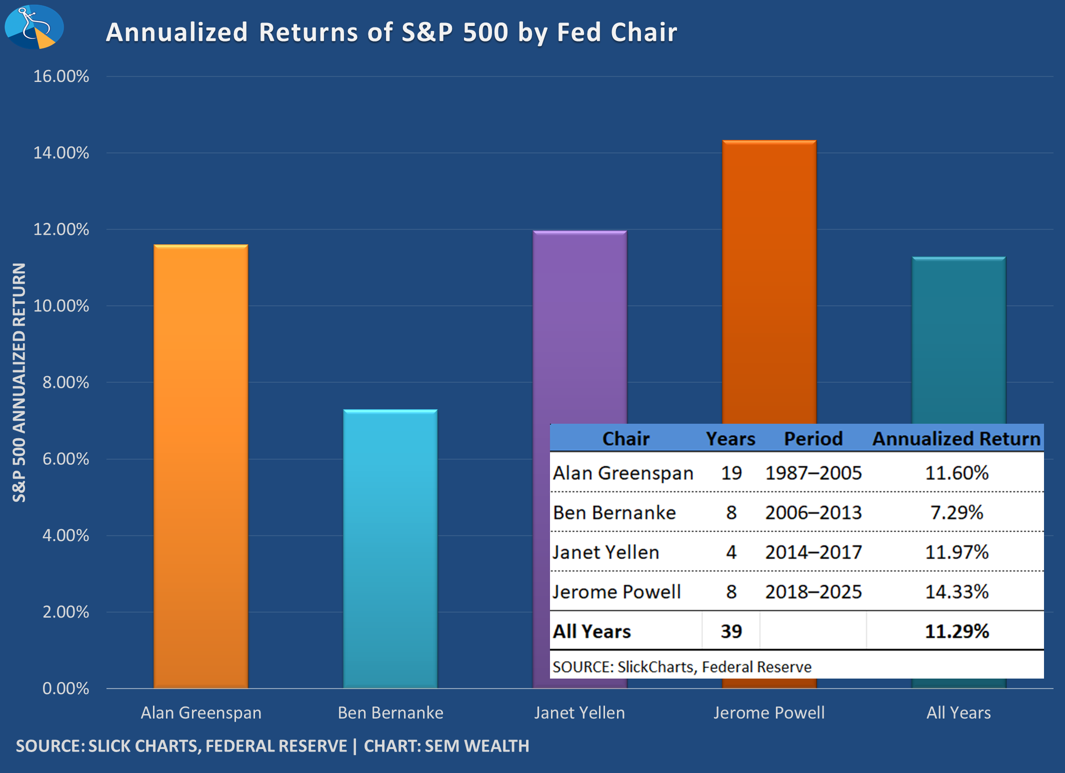The image size is (1065, 773).
Task: Click the chart title text
Action: coord(391,32)
